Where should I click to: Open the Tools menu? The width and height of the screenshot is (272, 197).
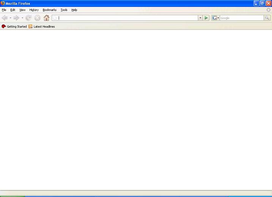[64, 10]
